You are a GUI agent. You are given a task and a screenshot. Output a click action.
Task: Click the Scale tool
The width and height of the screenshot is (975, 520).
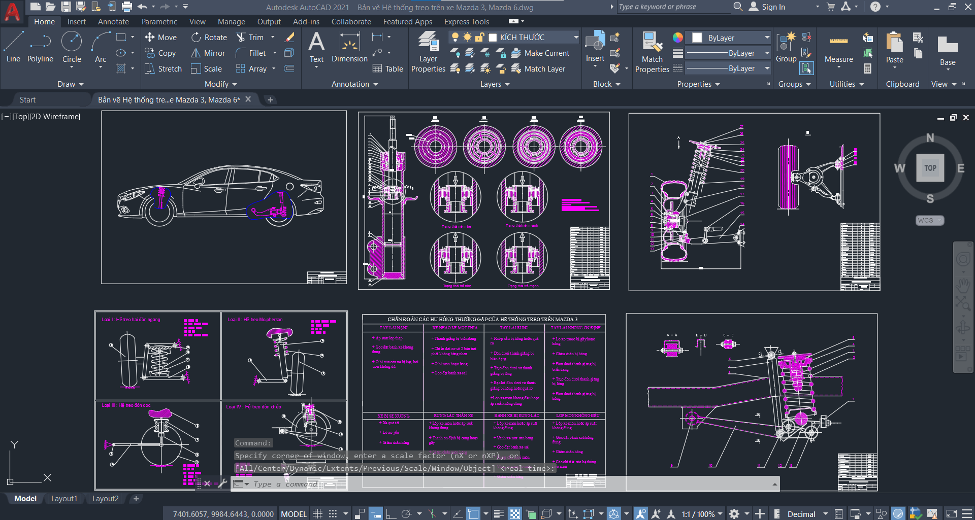[207, 68]
